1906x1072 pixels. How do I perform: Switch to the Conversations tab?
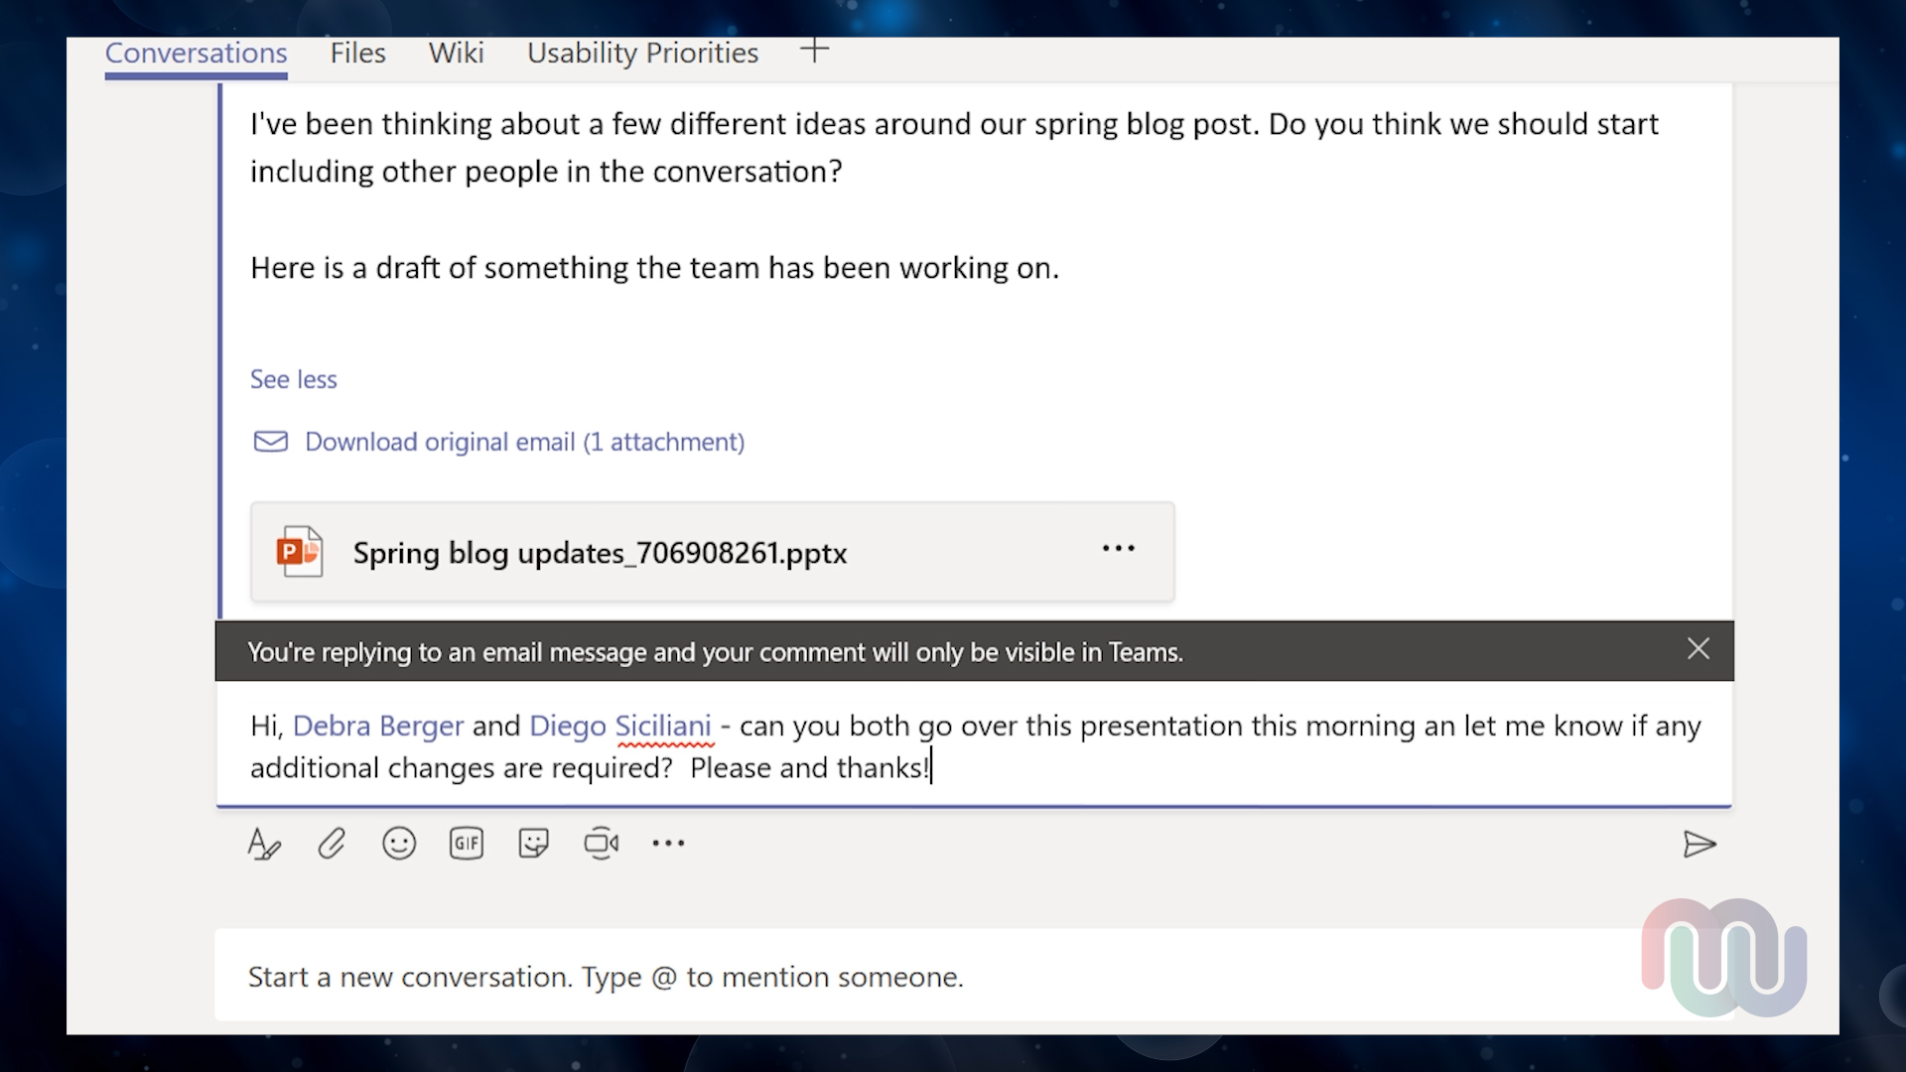196,53
